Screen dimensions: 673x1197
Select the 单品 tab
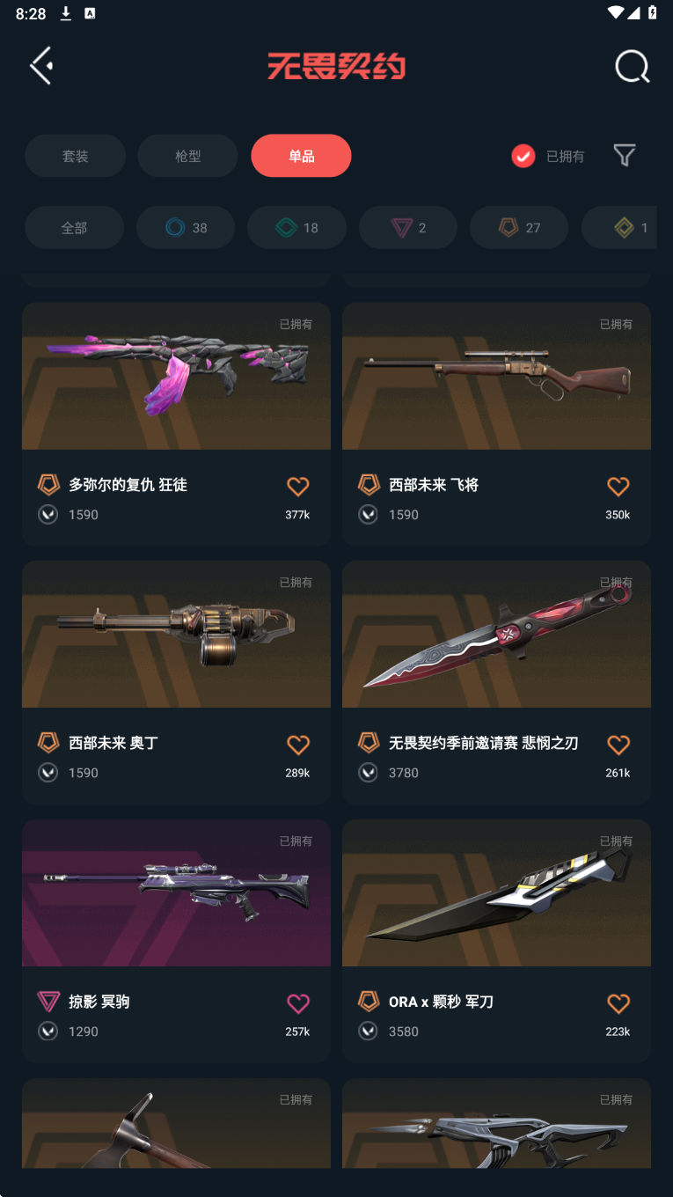click(301, 156)
